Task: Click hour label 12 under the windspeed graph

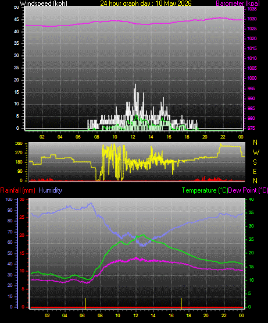Action: click(x=133, y=137)
